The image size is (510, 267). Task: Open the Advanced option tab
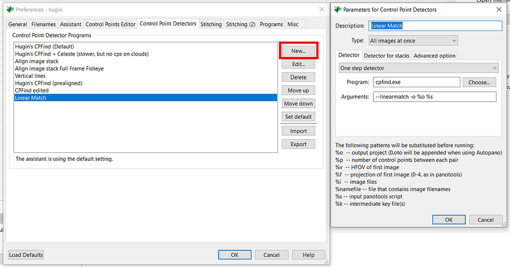[x=434, y=56]
